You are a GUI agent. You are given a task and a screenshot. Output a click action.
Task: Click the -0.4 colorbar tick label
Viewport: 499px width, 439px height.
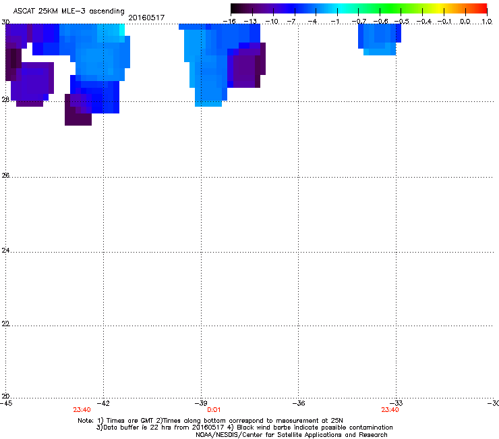[x=424, y=22]
